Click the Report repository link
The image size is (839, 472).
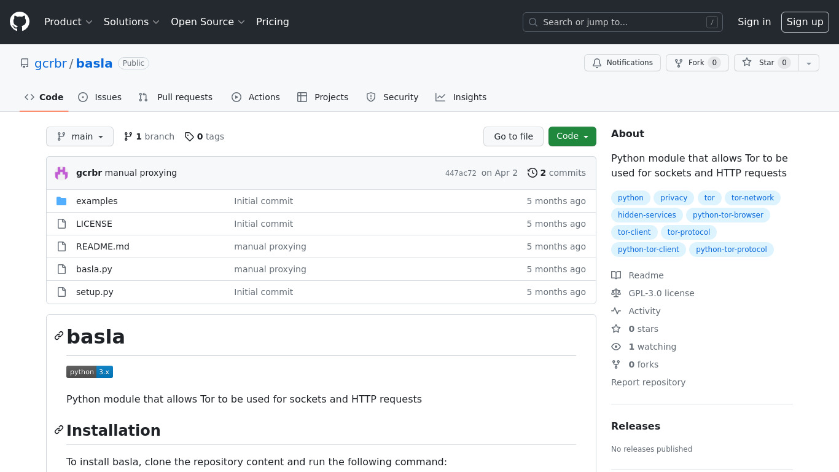(x=648, y=382)
